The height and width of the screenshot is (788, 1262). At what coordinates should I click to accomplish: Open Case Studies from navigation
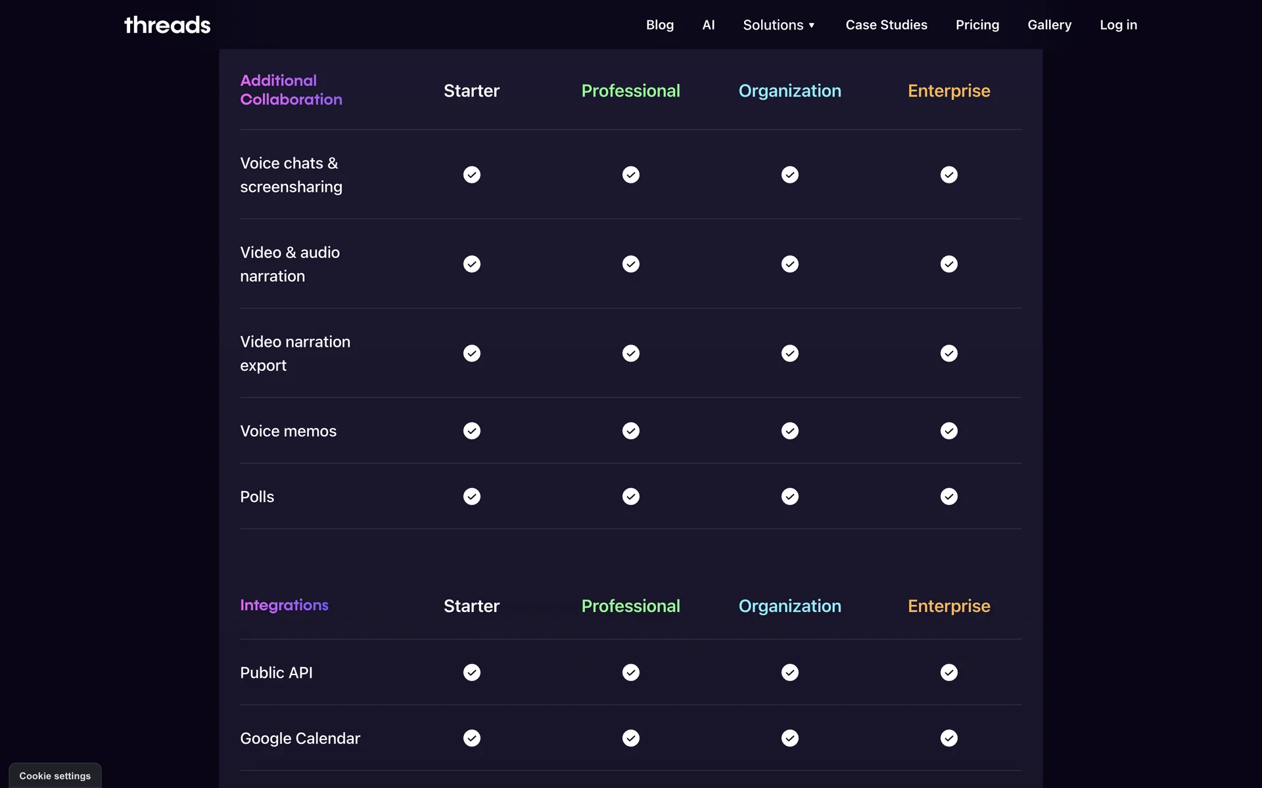click(x=885, y=25)
